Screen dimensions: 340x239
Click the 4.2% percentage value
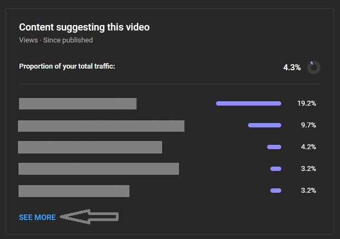tap(308, 147)
